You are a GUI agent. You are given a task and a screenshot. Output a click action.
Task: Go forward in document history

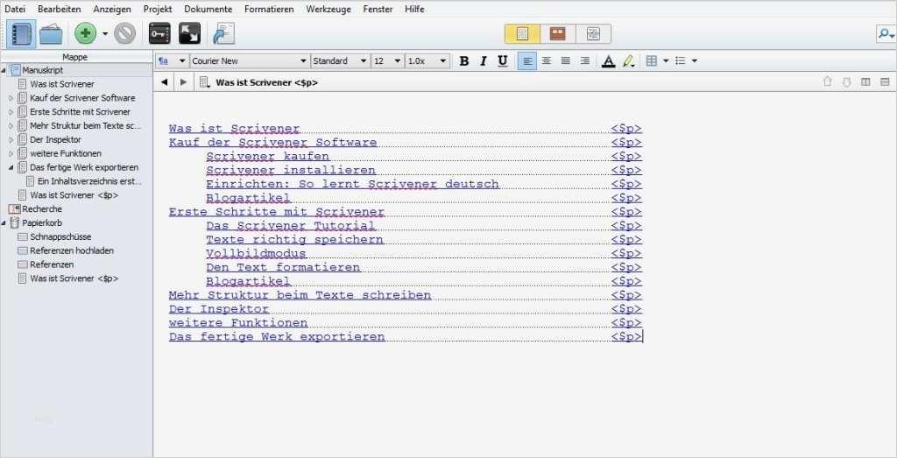pos(183,82)
